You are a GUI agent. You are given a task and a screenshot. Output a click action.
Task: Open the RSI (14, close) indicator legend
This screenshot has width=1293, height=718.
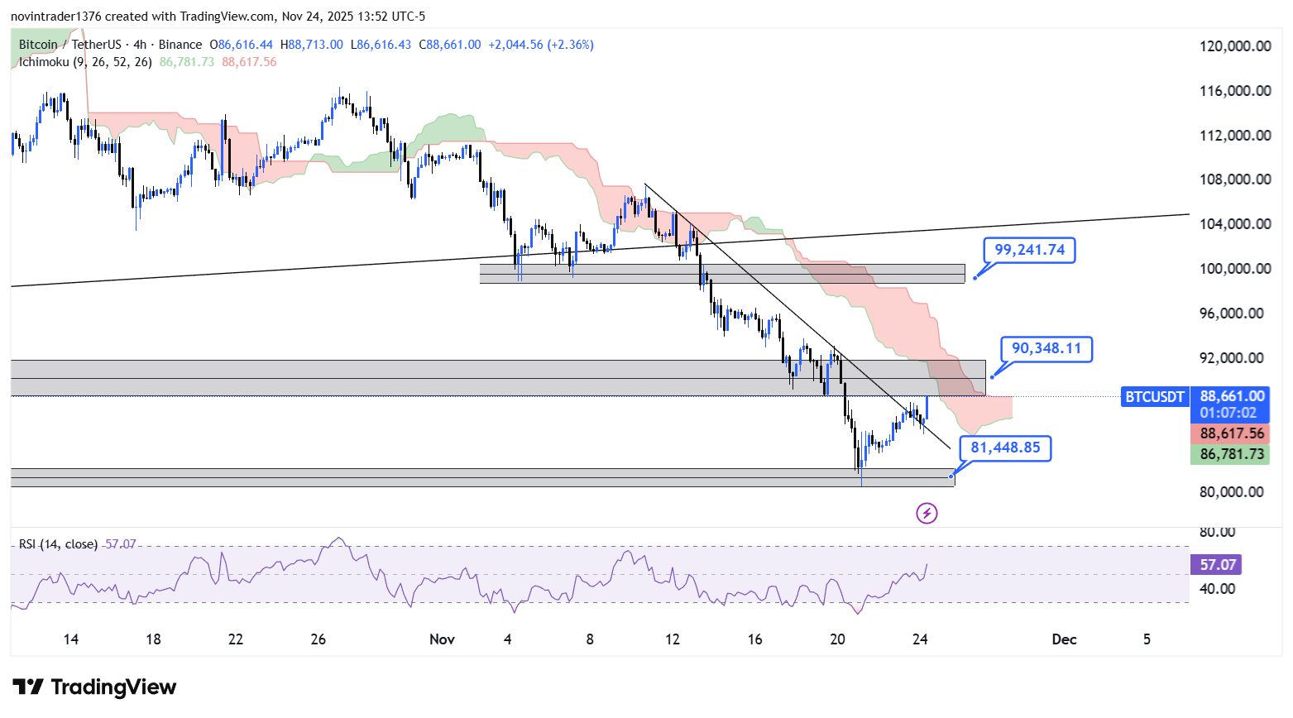[58, 544]
